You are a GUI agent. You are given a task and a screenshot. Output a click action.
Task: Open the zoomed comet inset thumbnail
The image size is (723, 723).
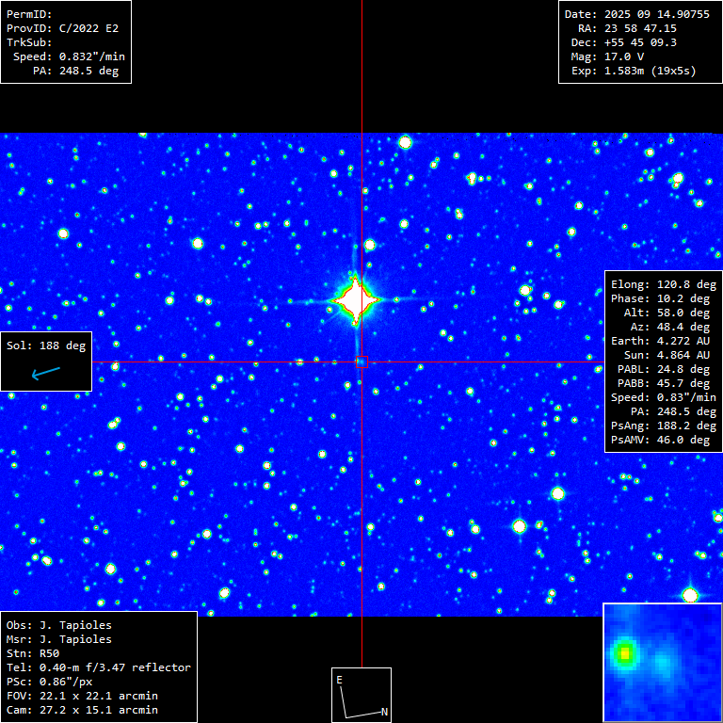pyautogui.click(x=662, y=662)
